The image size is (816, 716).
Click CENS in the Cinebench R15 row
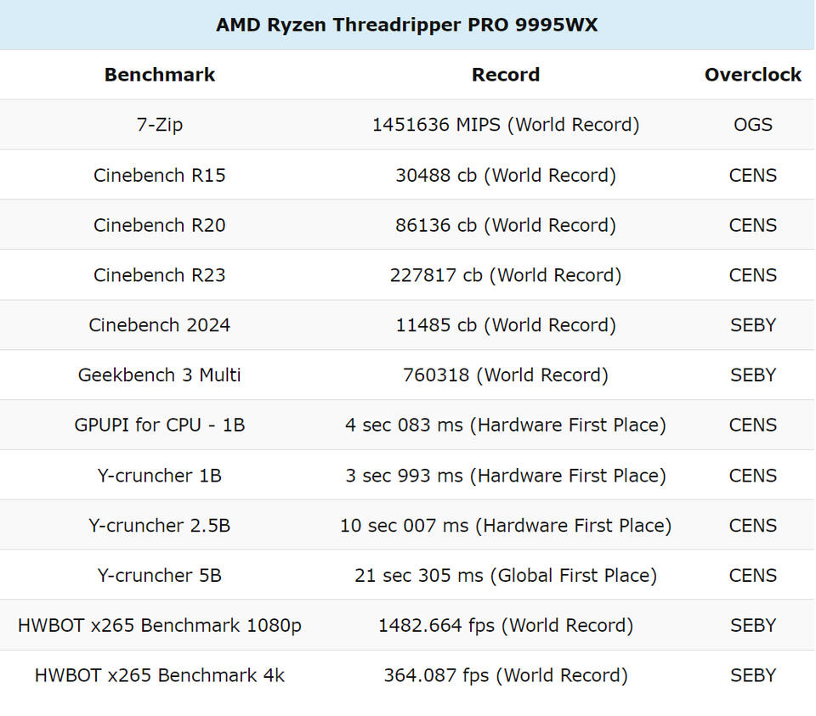point(753,175)
